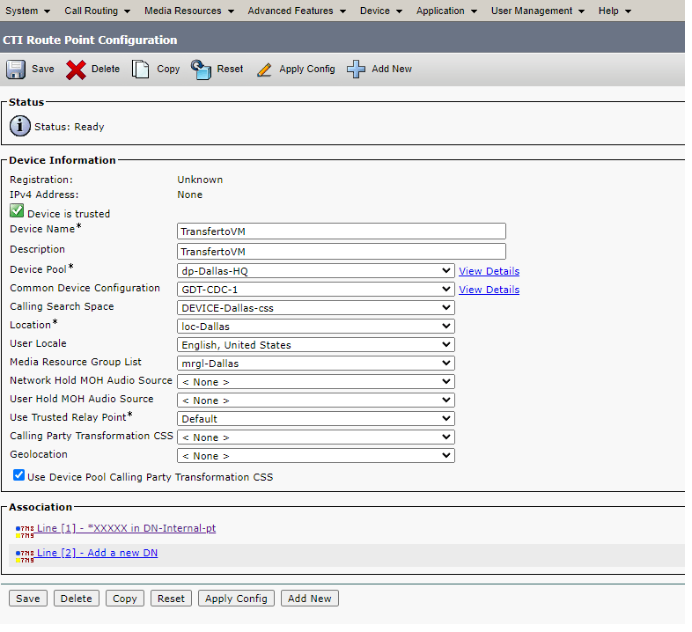
Task: Open the Calling Search Space dropdown
Action: tap(315, 308)
